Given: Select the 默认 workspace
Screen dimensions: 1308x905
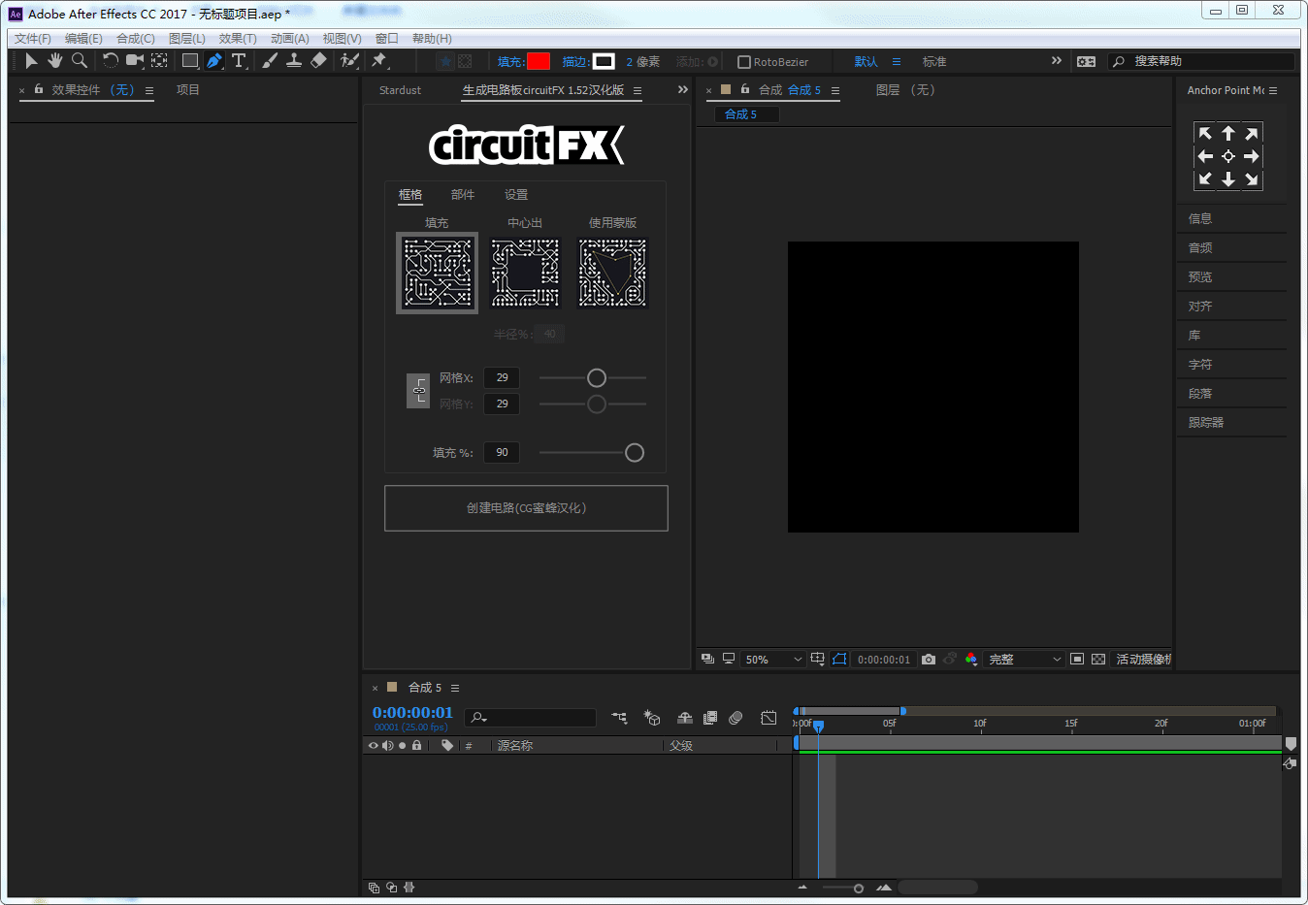Looking at the screenshot, I should pos(866,62).
